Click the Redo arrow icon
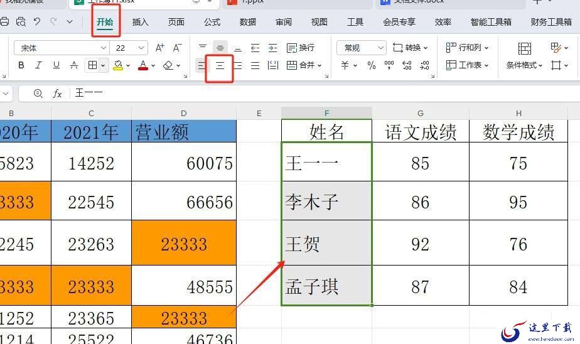Screen dimensions: 580x344 click(x=53, y=21)
